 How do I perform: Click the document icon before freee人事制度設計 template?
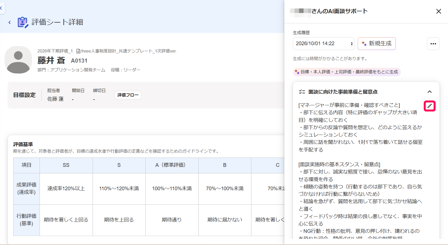(x=78, y=51)
